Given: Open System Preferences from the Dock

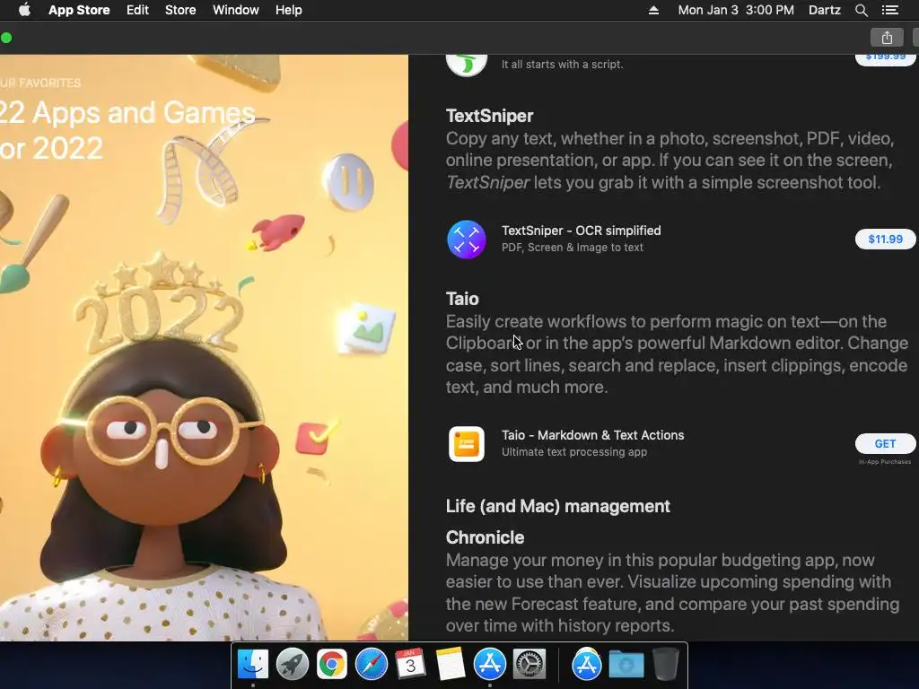Looking at the screenshot, I should (530, 665).
